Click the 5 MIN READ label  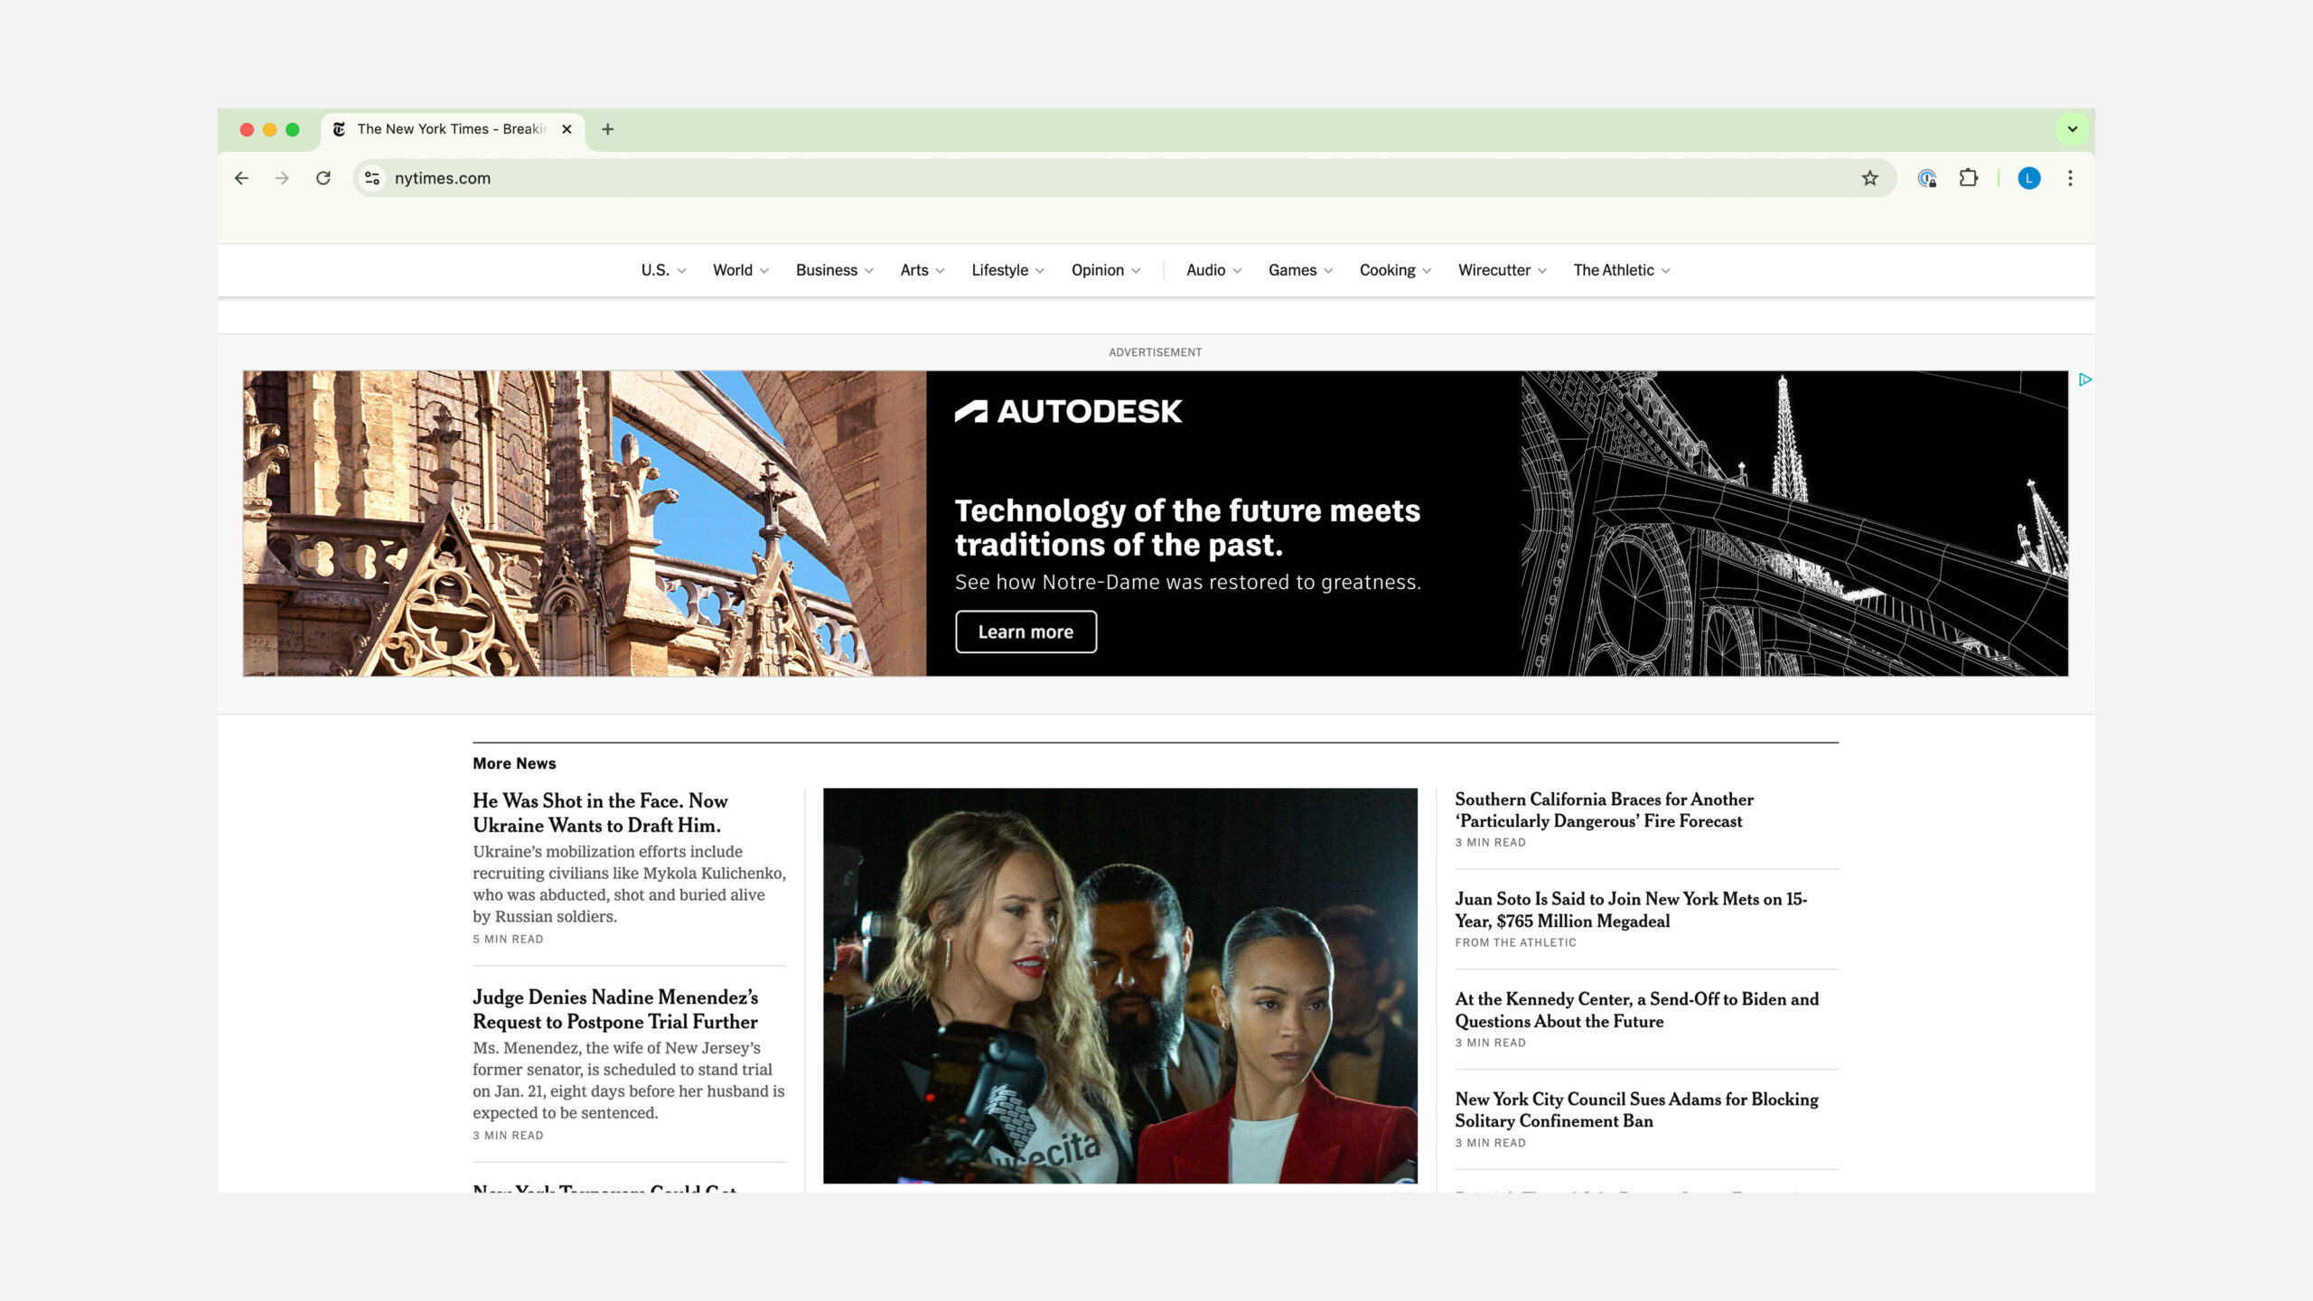[508, 940]
